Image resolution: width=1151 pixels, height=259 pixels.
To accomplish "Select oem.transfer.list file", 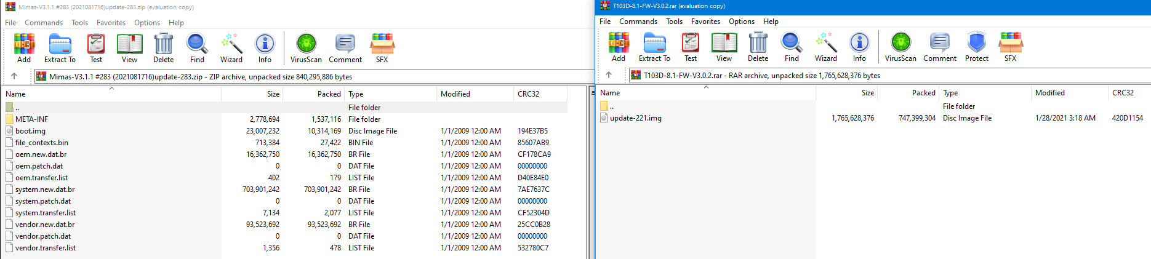I will (x=41, y=178).
